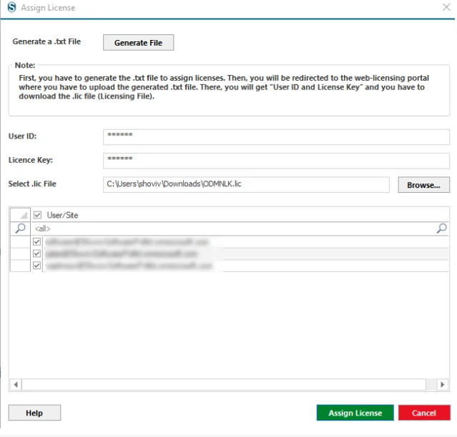Click the horizontal scrollbar left arrow
The image size is (457, 437).
pyautogui.click(x=16, y=385)
